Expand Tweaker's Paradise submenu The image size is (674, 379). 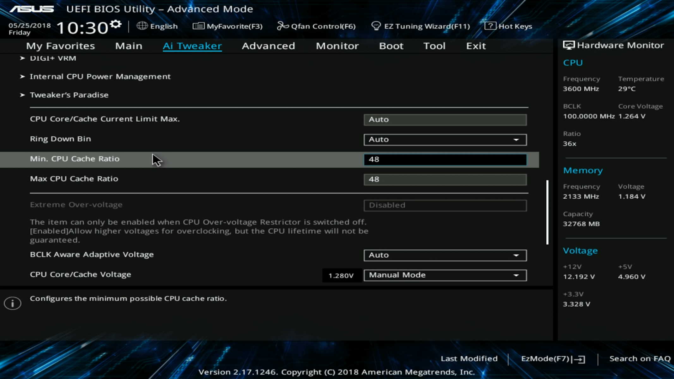(x=69, y=95)
